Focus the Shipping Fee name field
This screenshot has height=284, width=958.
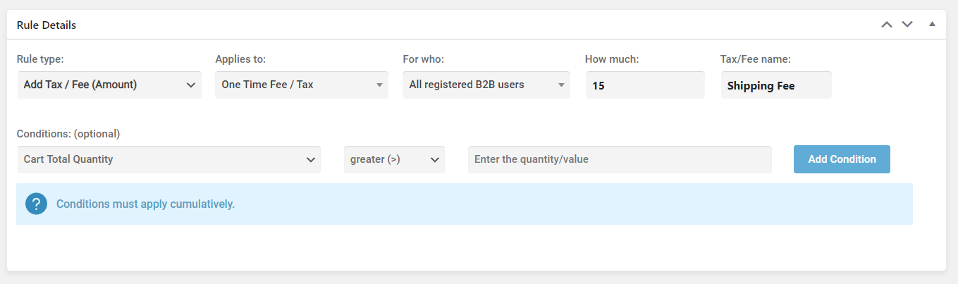pos(776,85)
